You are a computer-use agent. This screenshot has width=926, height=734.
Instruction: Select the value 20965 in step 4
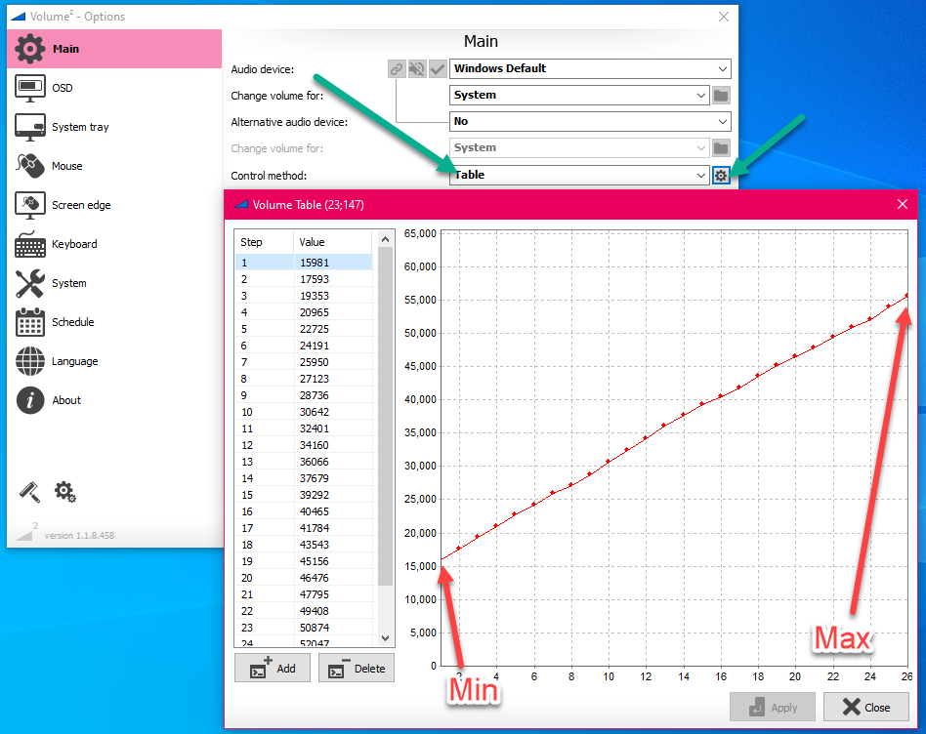point(315,312)
